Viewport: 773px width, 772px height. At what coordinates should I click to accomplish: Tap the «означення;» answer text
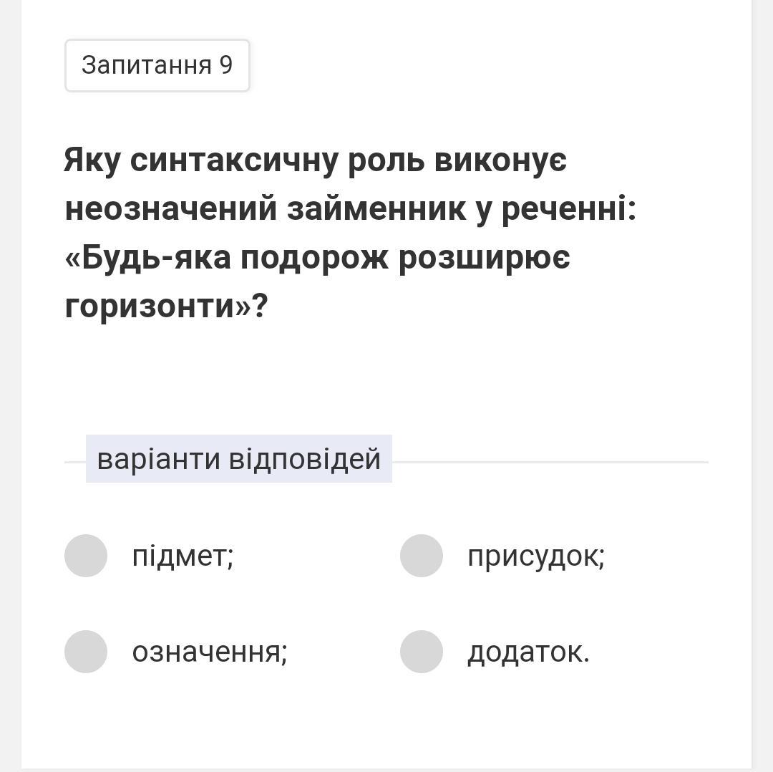pyautogui.click(x=209, y=652)
